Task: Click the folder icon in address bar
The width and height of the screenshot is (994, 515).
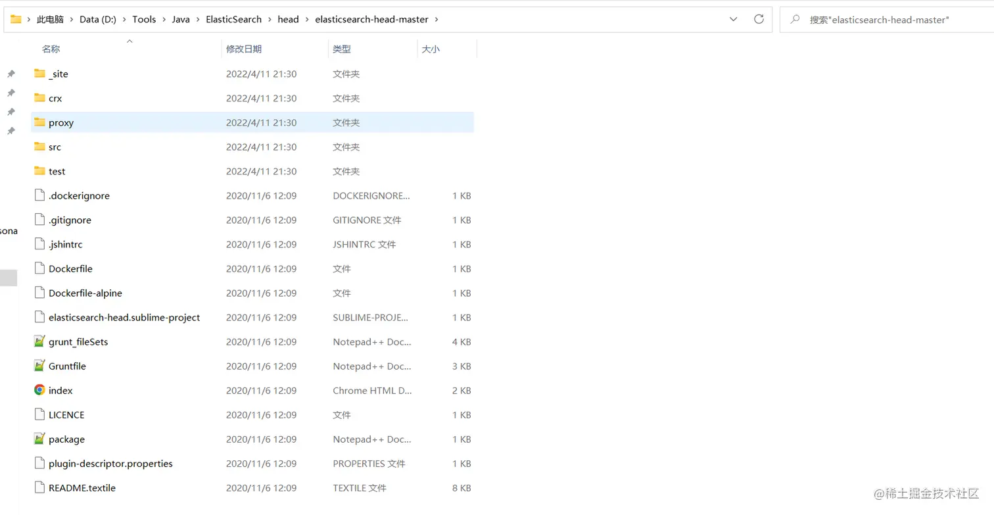Action: [16, 19]
